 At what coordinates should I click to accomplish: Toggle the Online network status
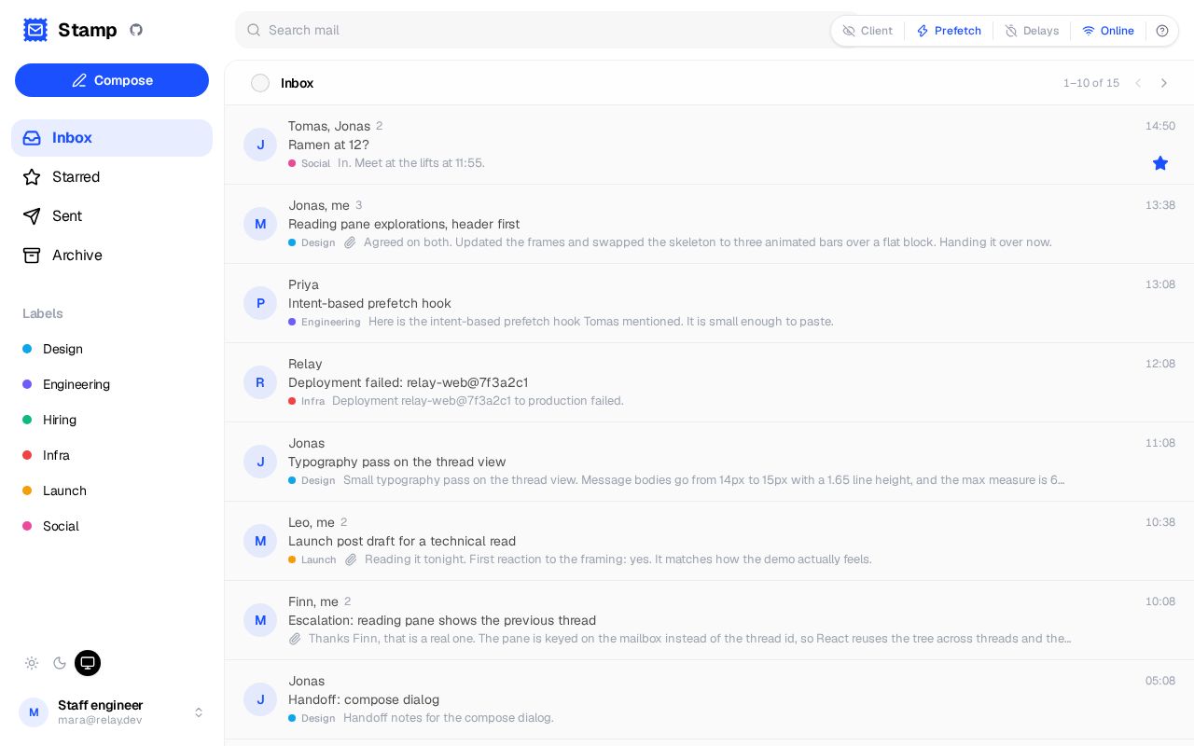(1108, 31)
